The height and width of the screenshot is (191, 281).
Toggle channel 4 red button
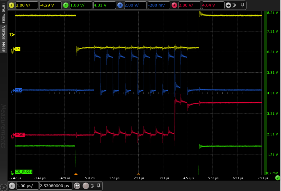coord(174,5)
